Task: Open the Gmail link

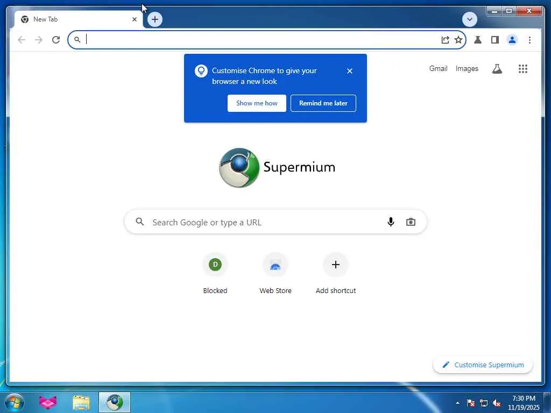Action: [438, 69]
